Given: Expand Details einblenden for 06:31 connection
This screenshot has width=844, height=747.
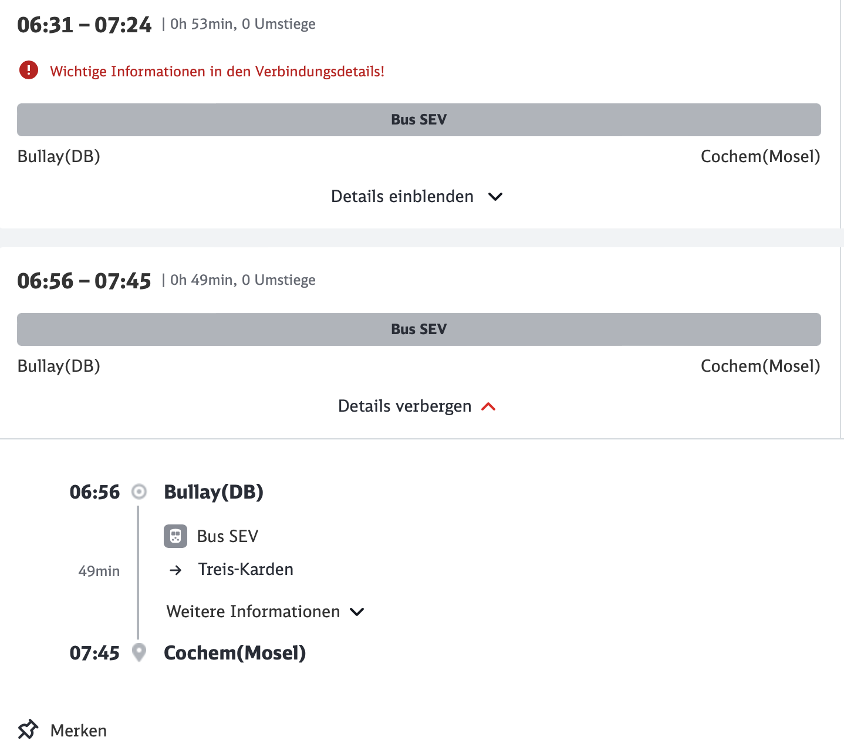Looking at the screenshot, I should (417, 196).
